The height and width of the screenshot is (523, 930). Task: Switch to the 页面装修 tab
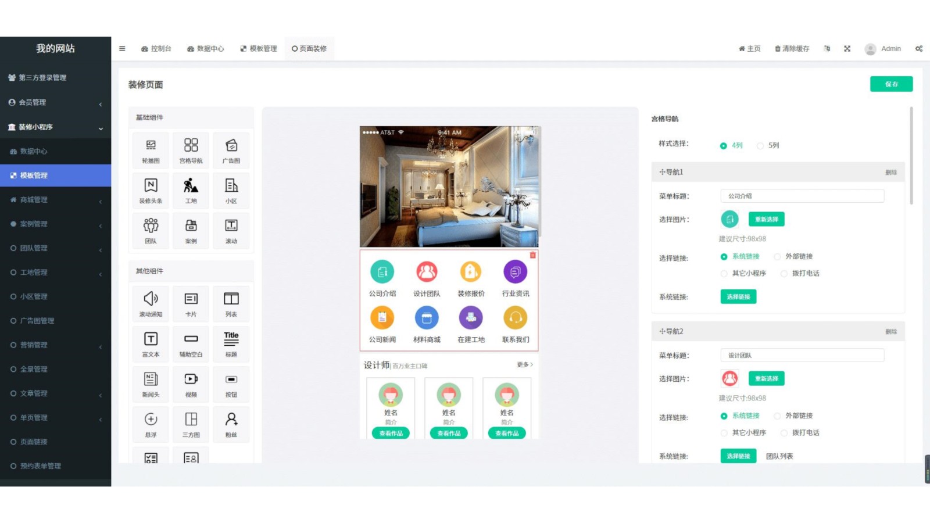coord(309,49)
